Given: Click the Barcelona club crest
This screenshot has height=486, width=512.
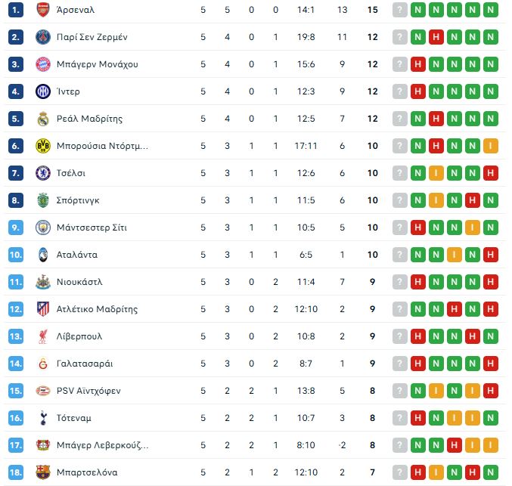Looking at the screenshot, I should point(42,472).
